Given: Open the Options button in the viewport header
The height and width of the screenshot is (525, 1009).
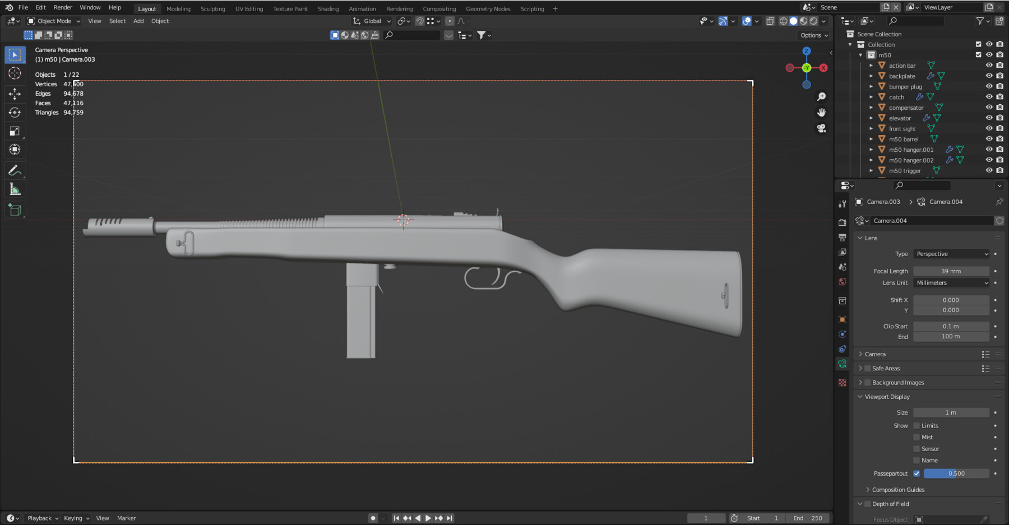Looking at the screenshot, I should (x=813, y=35).
